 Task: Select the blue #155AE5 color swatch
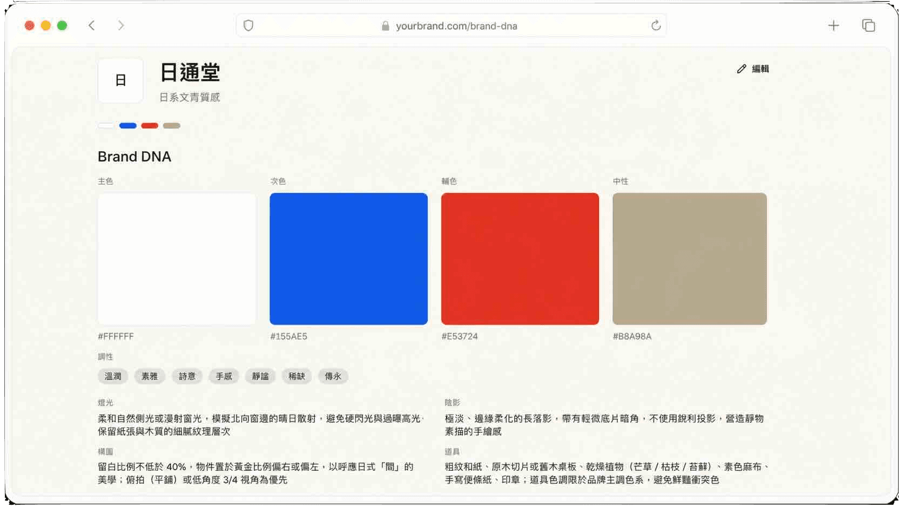click(348, 259)
